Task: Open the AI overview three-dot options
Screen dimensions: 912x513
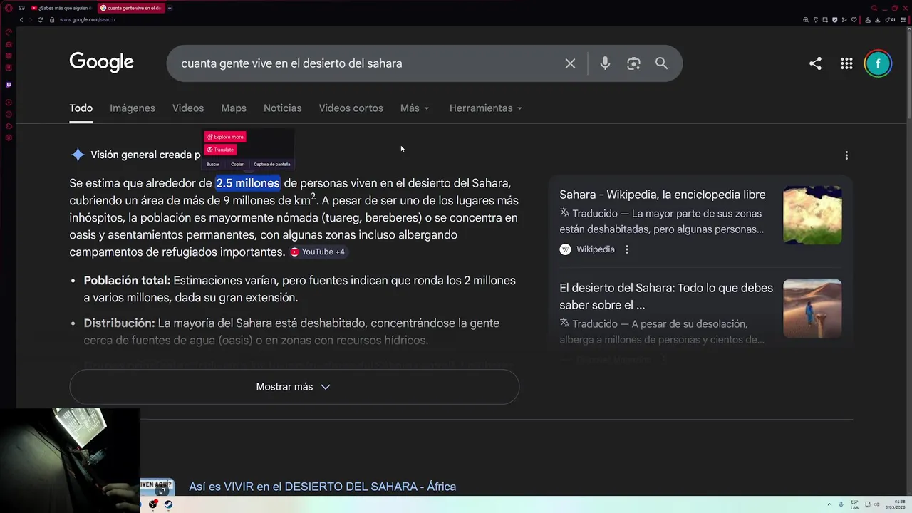Action: (846, 155)
